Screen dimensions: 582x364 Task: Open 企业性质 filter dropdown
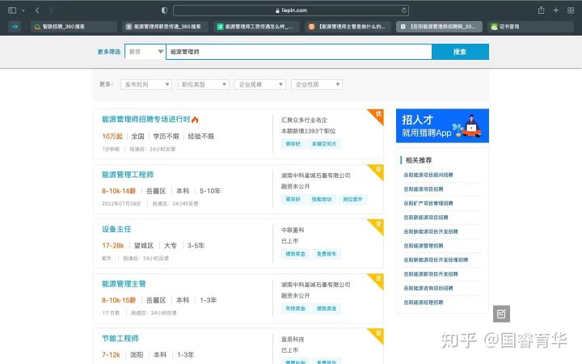(317, 84)
